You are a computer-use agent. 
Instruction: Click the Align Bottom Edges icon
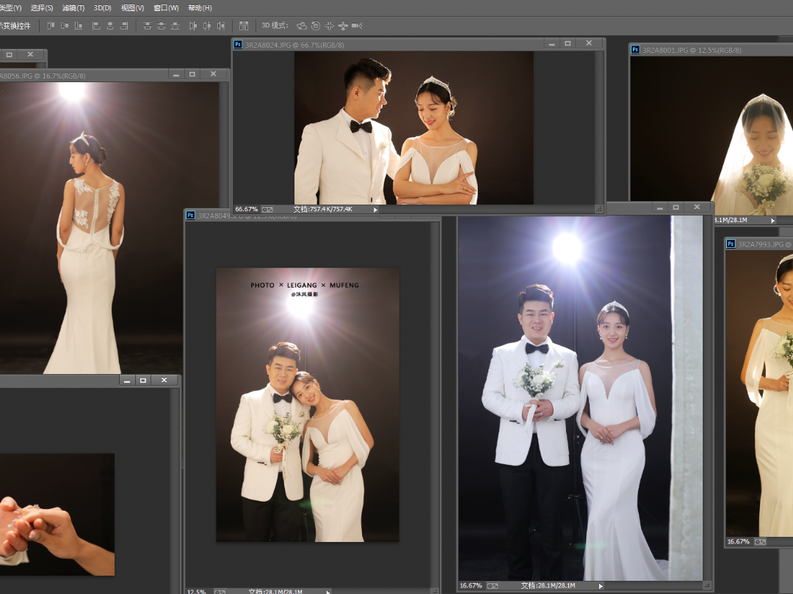pyautogui.click(x=78, y=26)
